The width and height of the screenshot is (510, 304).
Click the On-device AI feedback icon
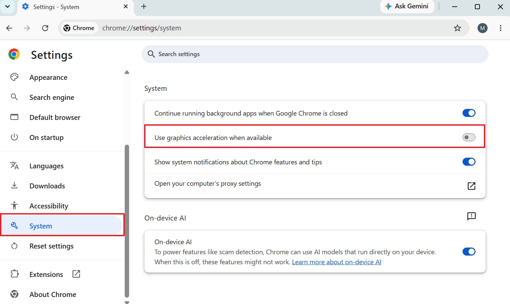471,216
